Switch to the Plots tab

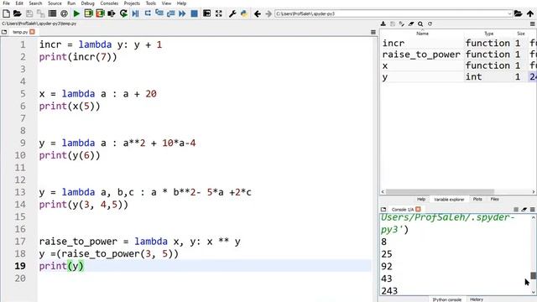pos(477,199)
